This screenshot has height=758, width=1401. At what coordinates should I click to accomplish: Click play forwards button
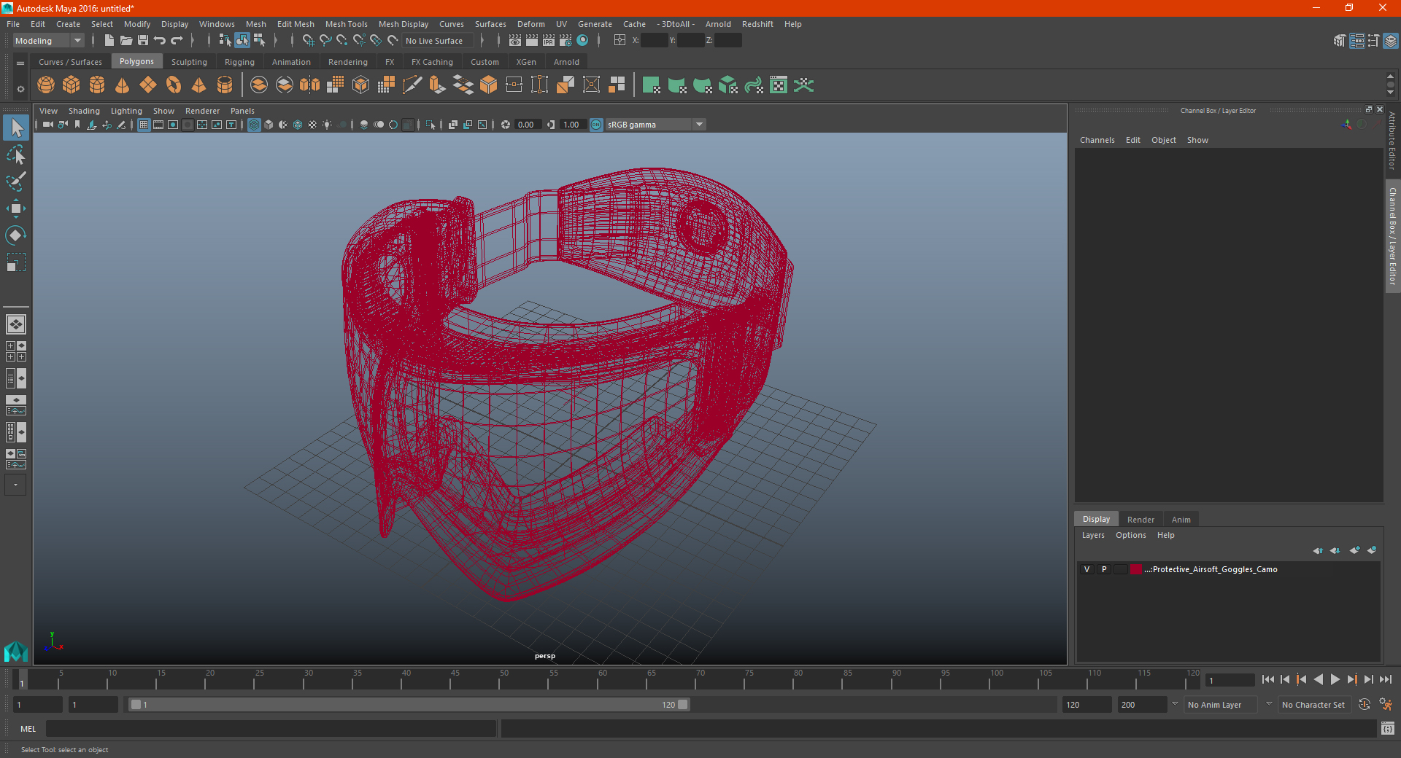pos(1335,679)
